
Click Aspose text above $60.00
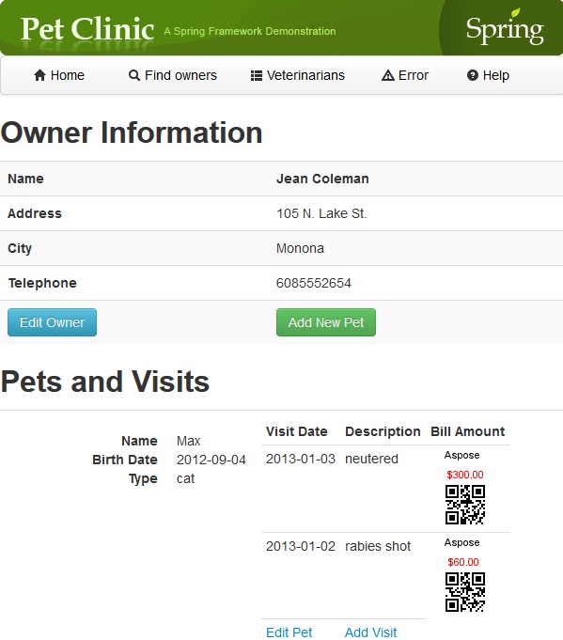(461, 542)
